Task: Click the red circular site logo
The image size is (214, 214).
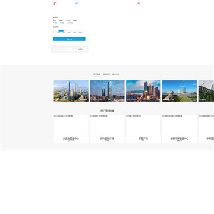Action: tap(55, 4)
